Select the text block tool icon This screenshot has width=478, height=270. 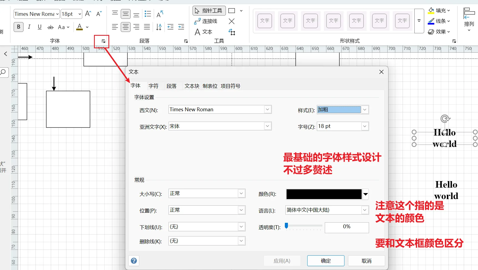tap(232, 32)
